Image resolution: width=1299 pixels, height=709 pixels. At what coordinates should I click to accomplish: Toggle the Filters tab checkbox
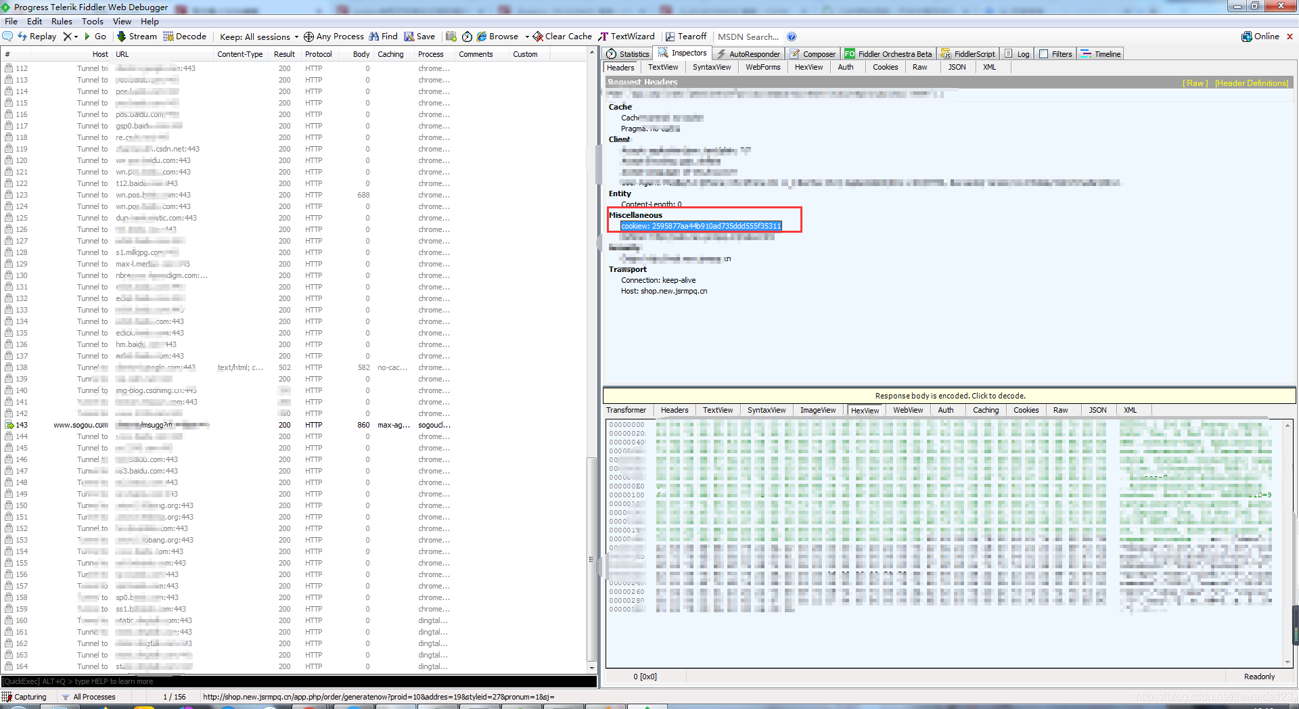1044,53
